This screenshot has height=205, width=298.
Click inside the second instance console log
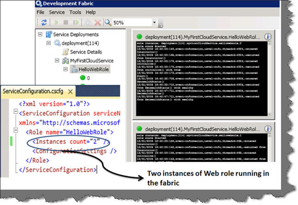202,148
